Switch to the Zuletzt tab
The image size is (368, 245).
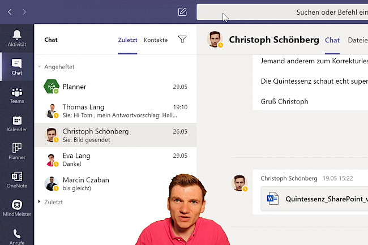pyautogui.click(x=127, y=40)
